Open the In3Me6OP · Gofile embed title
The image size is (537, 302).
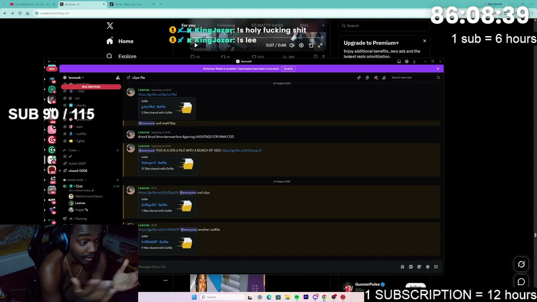click(155, 242)
